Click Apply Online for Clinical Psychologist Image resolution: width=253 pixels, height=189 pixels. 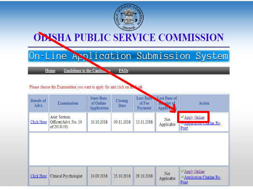(x=194, y=171)
